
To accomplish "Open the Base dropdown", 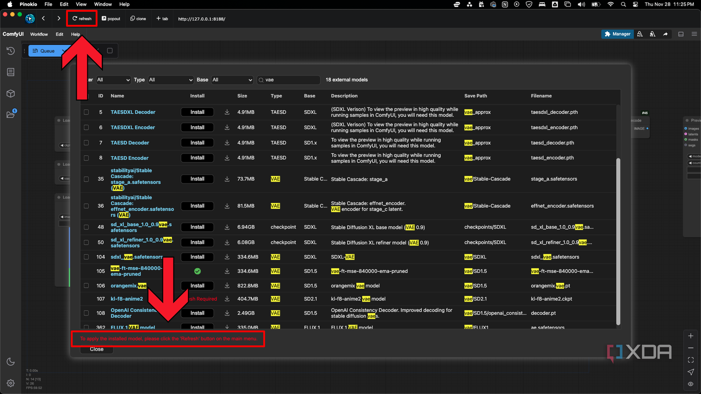I will (x=232, y=80).
